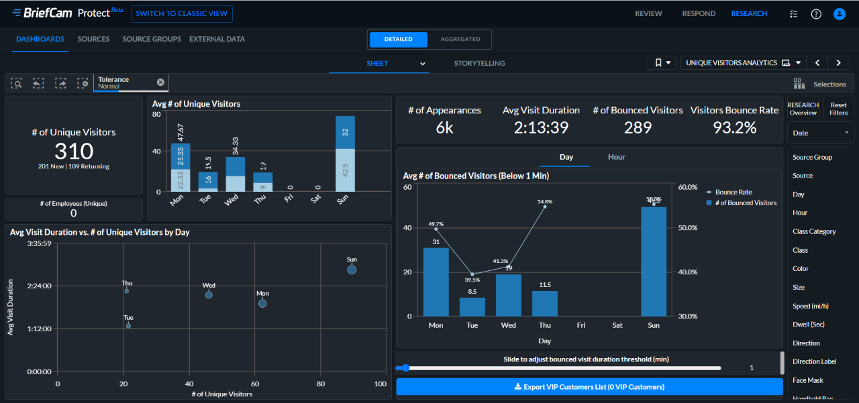The height and width of the screenshot is (403, 859).
Task: Click the bounced visit duration slider handle
Action: [x=406, y=368]
